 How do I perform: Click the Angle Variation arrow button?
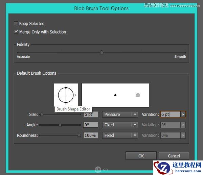pos(183,125)
